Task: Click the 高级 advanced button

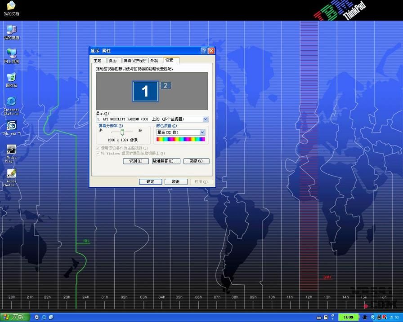Action: pos(196,161)
